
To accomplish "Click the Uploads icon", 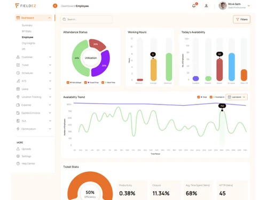I will coord(18,149).
